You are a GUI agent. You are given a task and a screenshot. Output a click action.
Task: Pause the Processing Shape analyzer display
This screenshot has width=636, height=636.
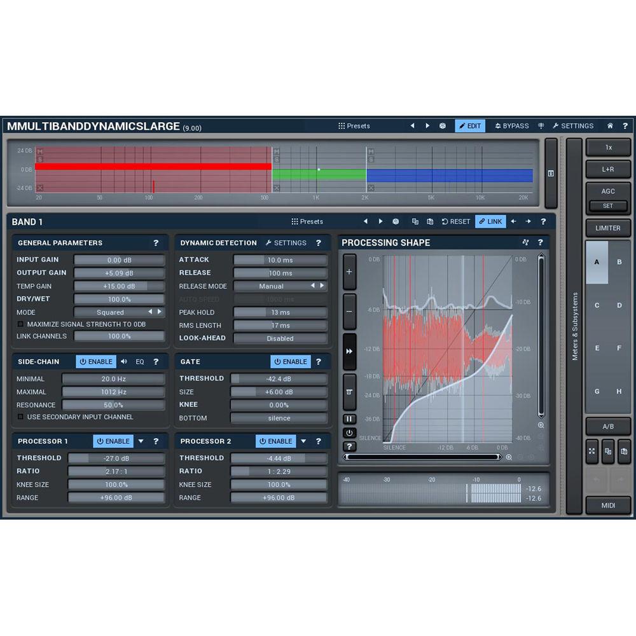click(349, 418)
